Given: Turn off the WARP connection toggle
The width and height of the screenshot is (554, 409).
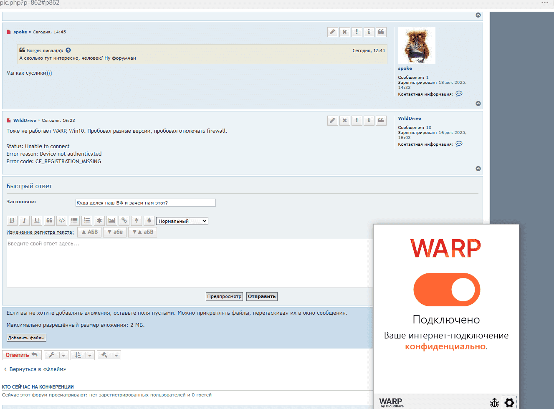Looking at the screenshot, I should (447, 290).
